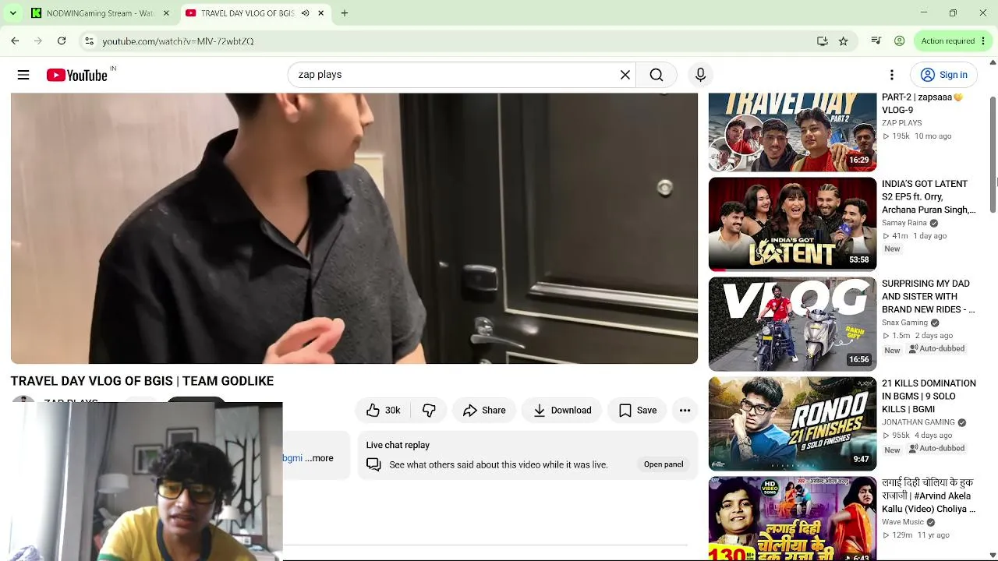
Task: Pause the playing vlog video
Action: point(354,228)
